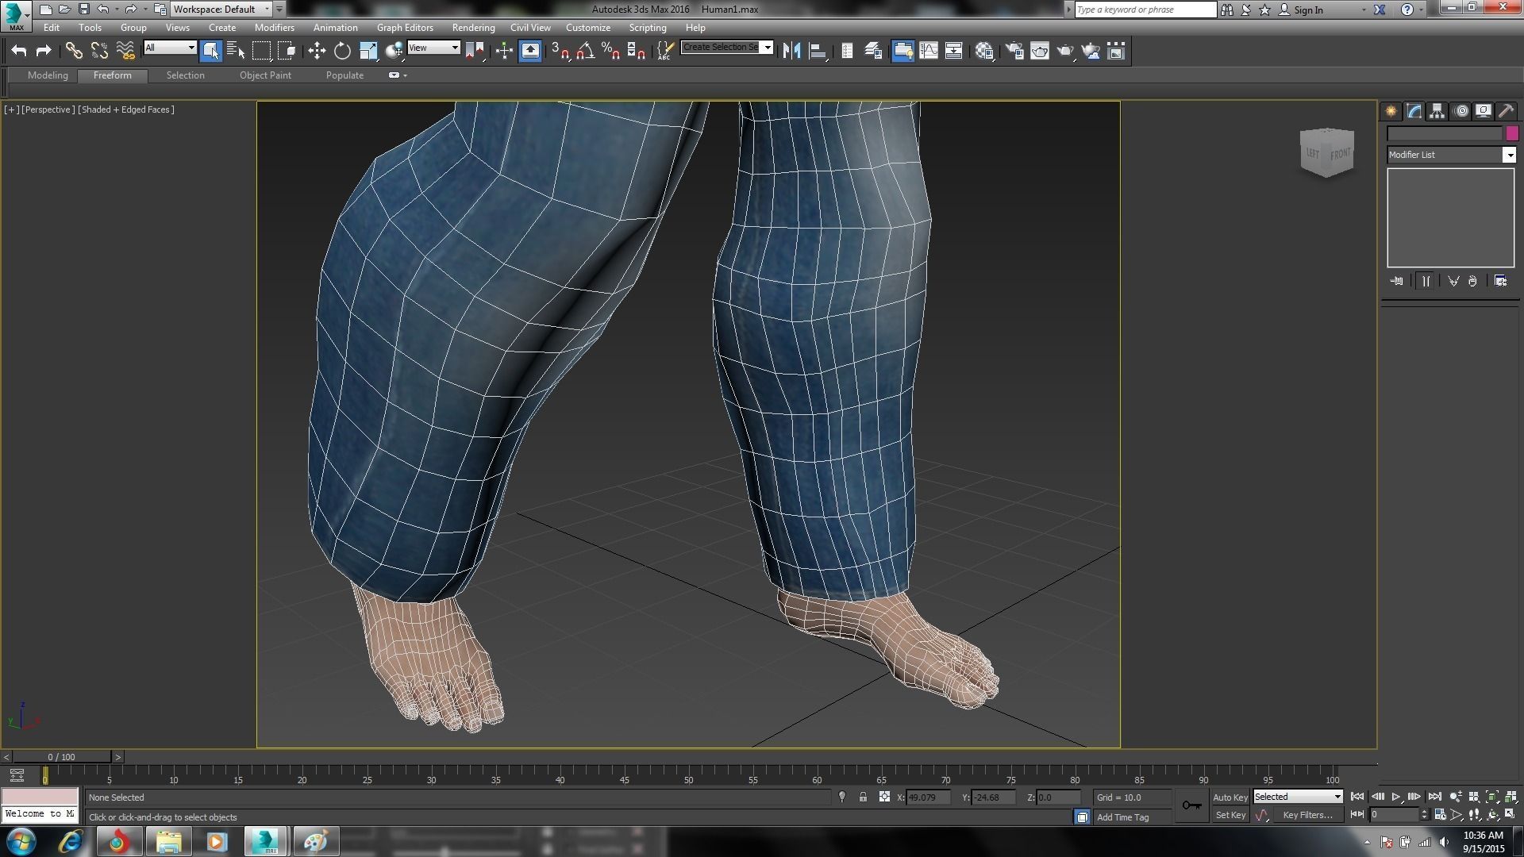The image size is (1524, 857).
Task: Toggle the 3D Snaps button
Action: click(560, 51)
